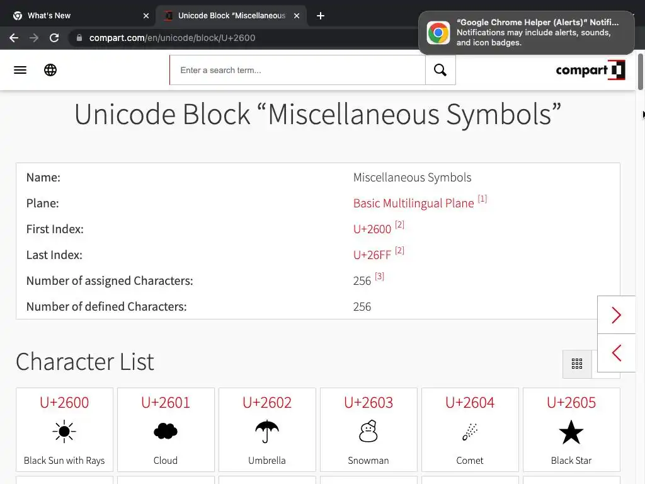This screenshot has height=484, width=645.
Task: Follow the U+26FF last index link
Action: pyautogui.click(x=372, y=255)
